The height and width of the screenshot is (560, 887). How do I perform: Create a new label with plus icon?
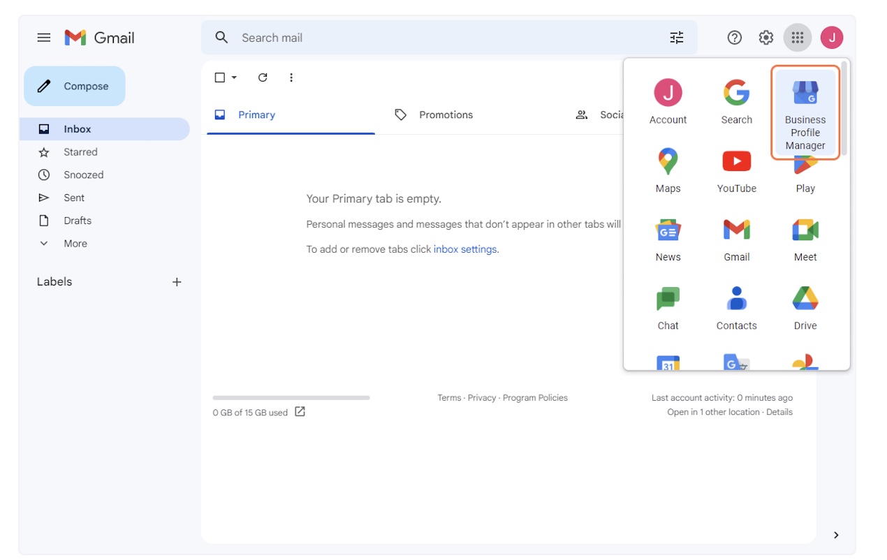[177, 282]
